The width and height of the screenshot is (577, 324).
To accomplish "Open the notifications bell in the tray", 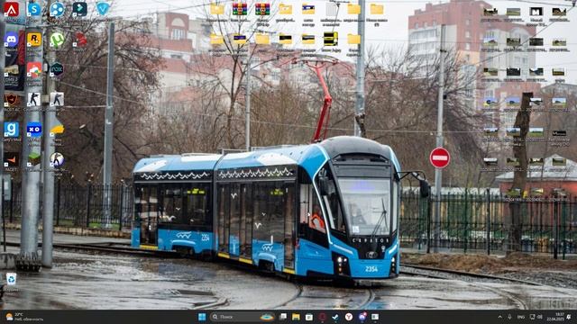I will 570,317.
